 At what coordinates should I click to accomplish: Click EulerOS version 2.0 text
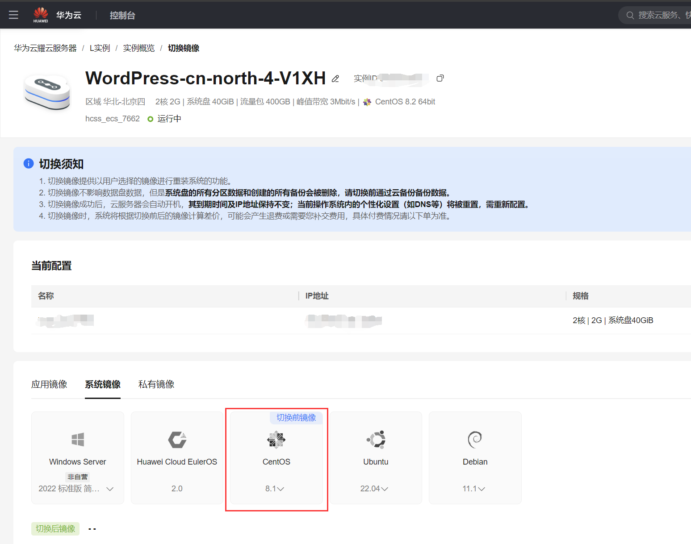click(177, 489)
